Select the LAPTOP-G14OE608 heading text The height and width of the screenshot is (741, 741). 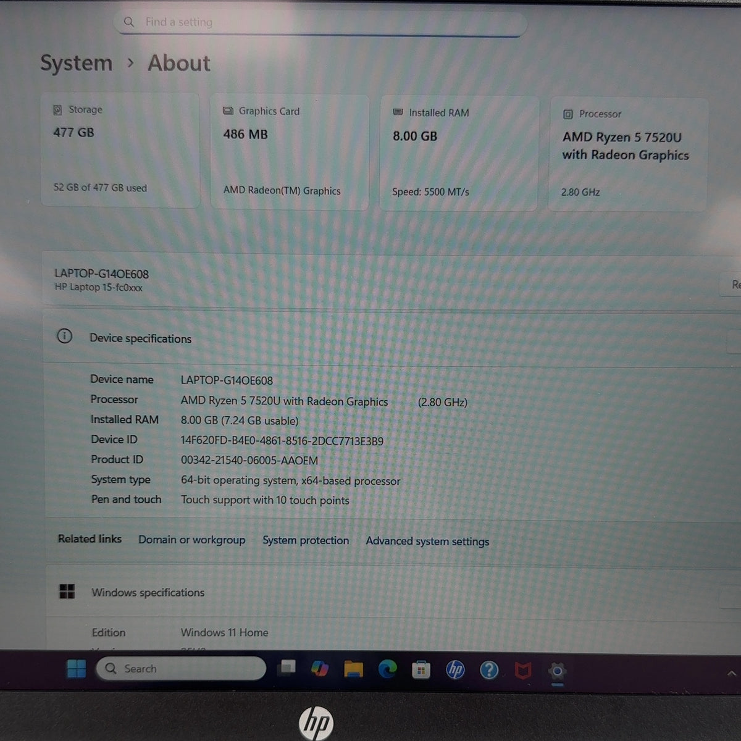(x=101, y=274)
